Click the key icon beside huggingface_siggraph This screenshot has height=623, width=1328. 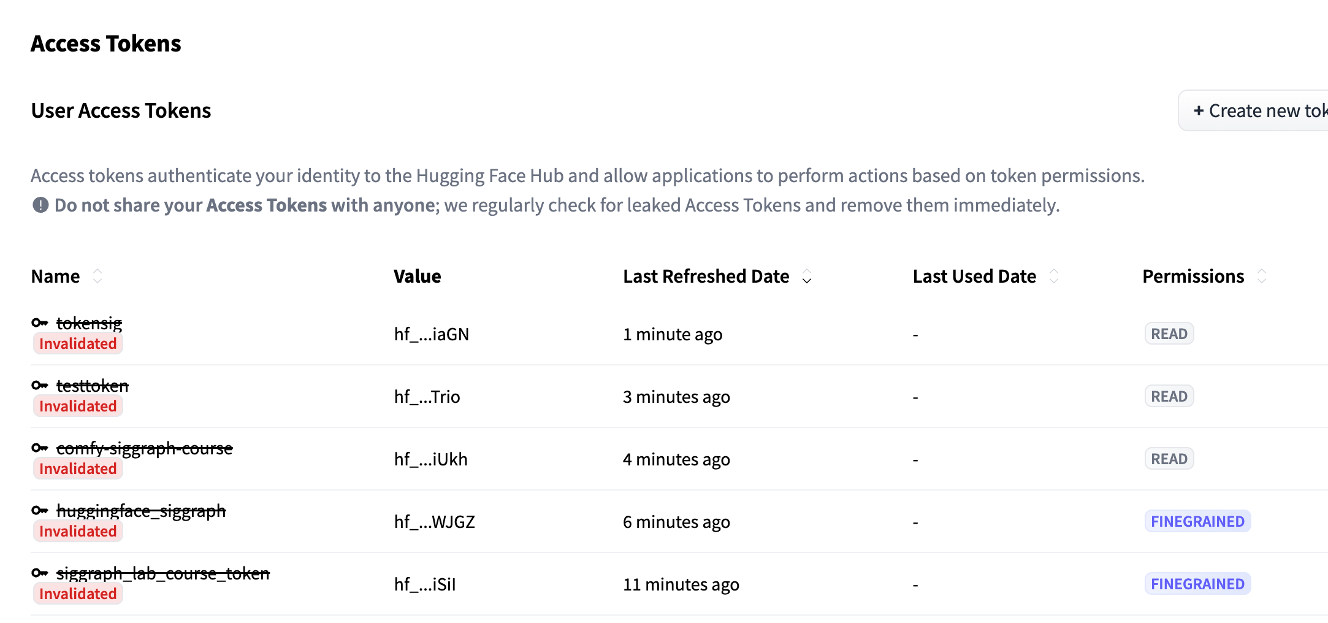coord(40,510)
